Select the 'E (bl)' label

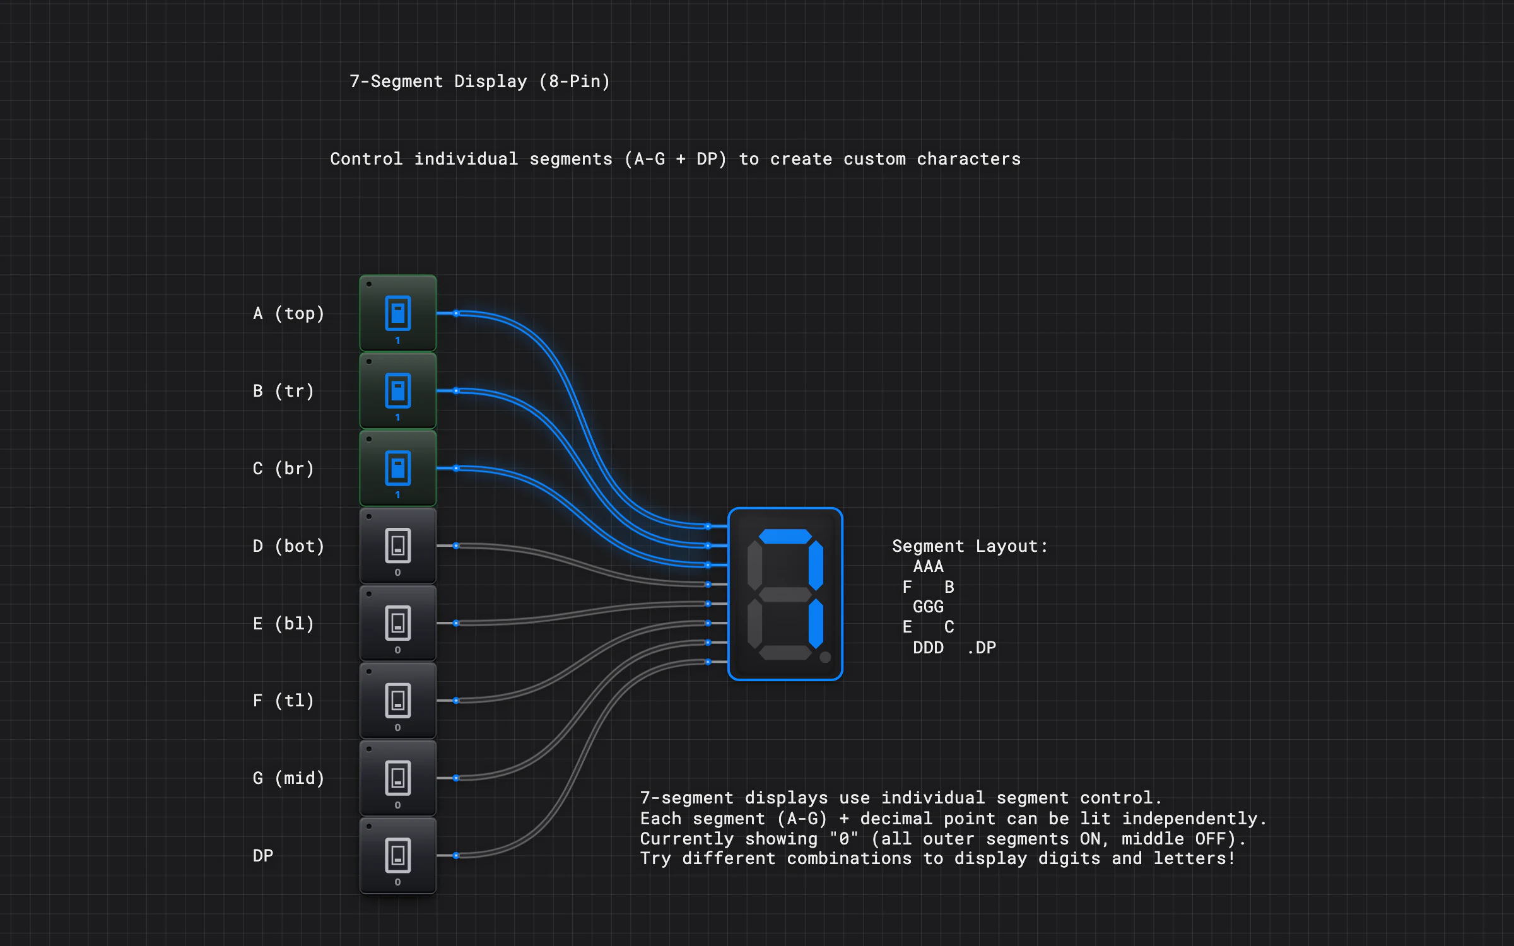coord(283,624)
